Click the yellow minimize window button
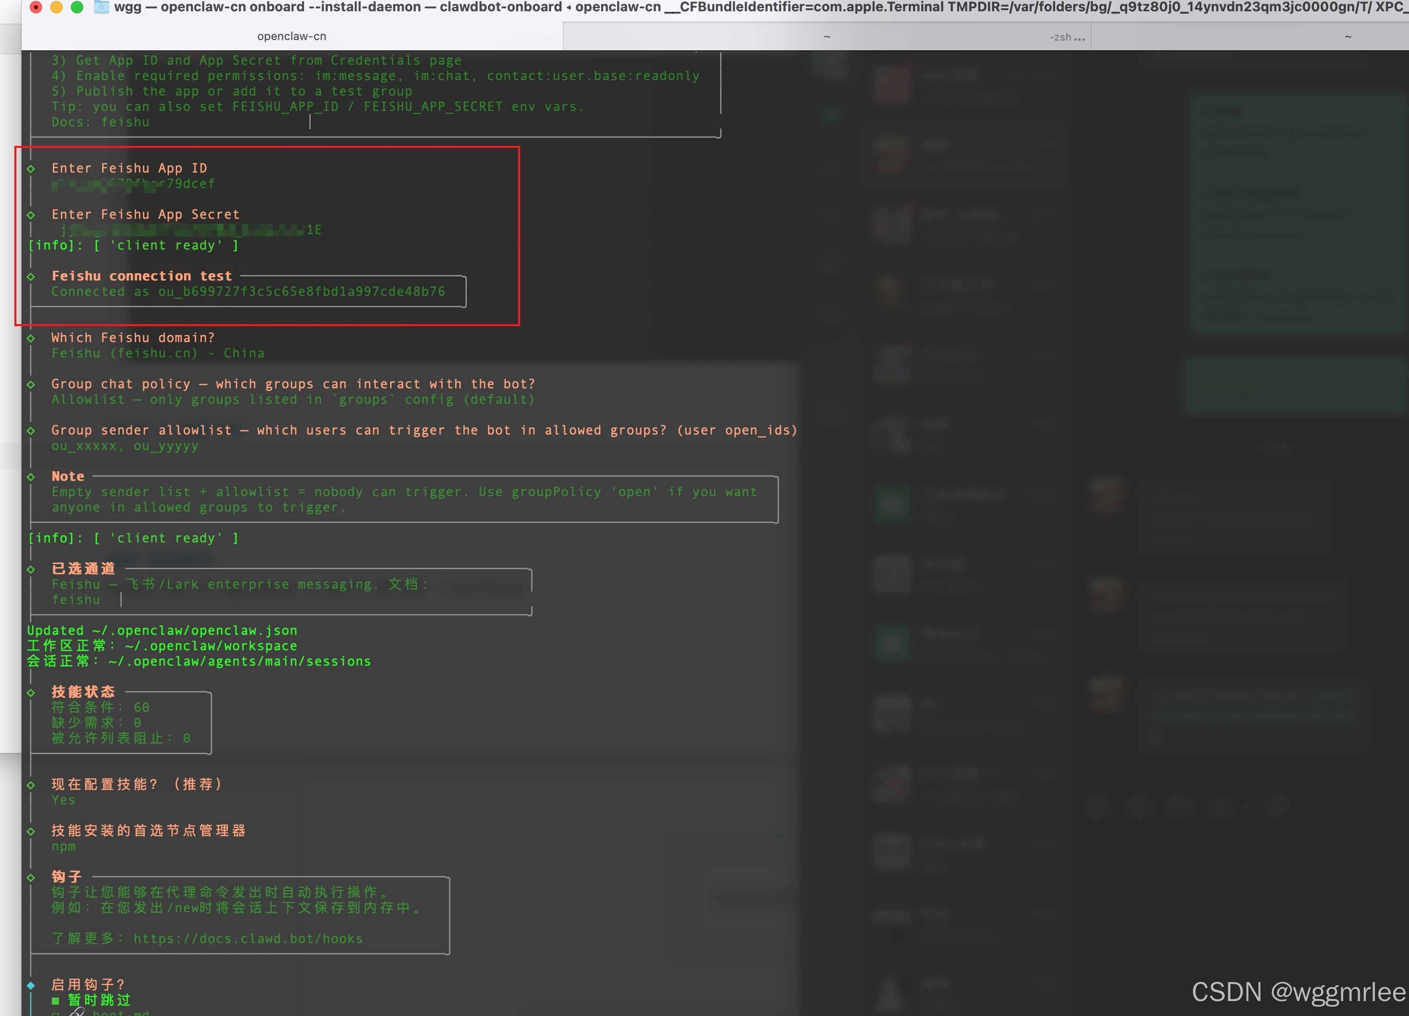This screenshot has height=1016, width=1409. point(56,7)
